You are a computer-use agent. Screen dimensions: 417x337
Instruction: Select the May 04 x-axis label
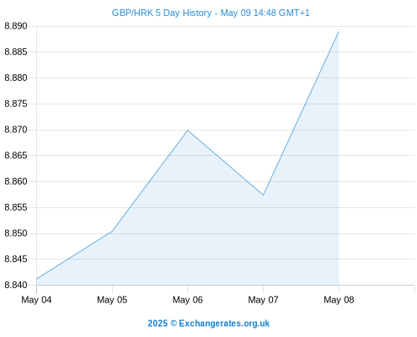36,300
